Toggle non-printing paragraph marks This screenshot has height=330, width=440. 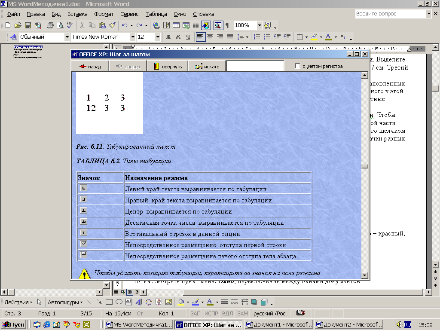pos(228,25)
